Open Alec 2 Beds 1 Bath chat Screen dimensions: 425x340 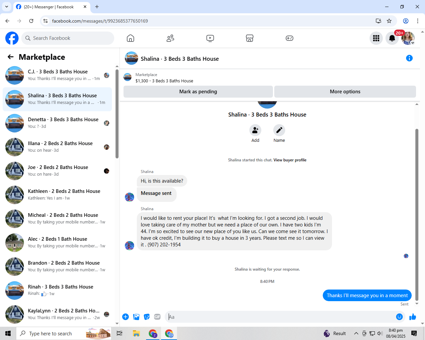pos(57,243)
